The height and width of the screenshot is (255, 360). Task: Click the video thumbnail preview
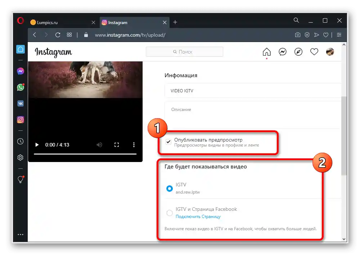[85, 80]
